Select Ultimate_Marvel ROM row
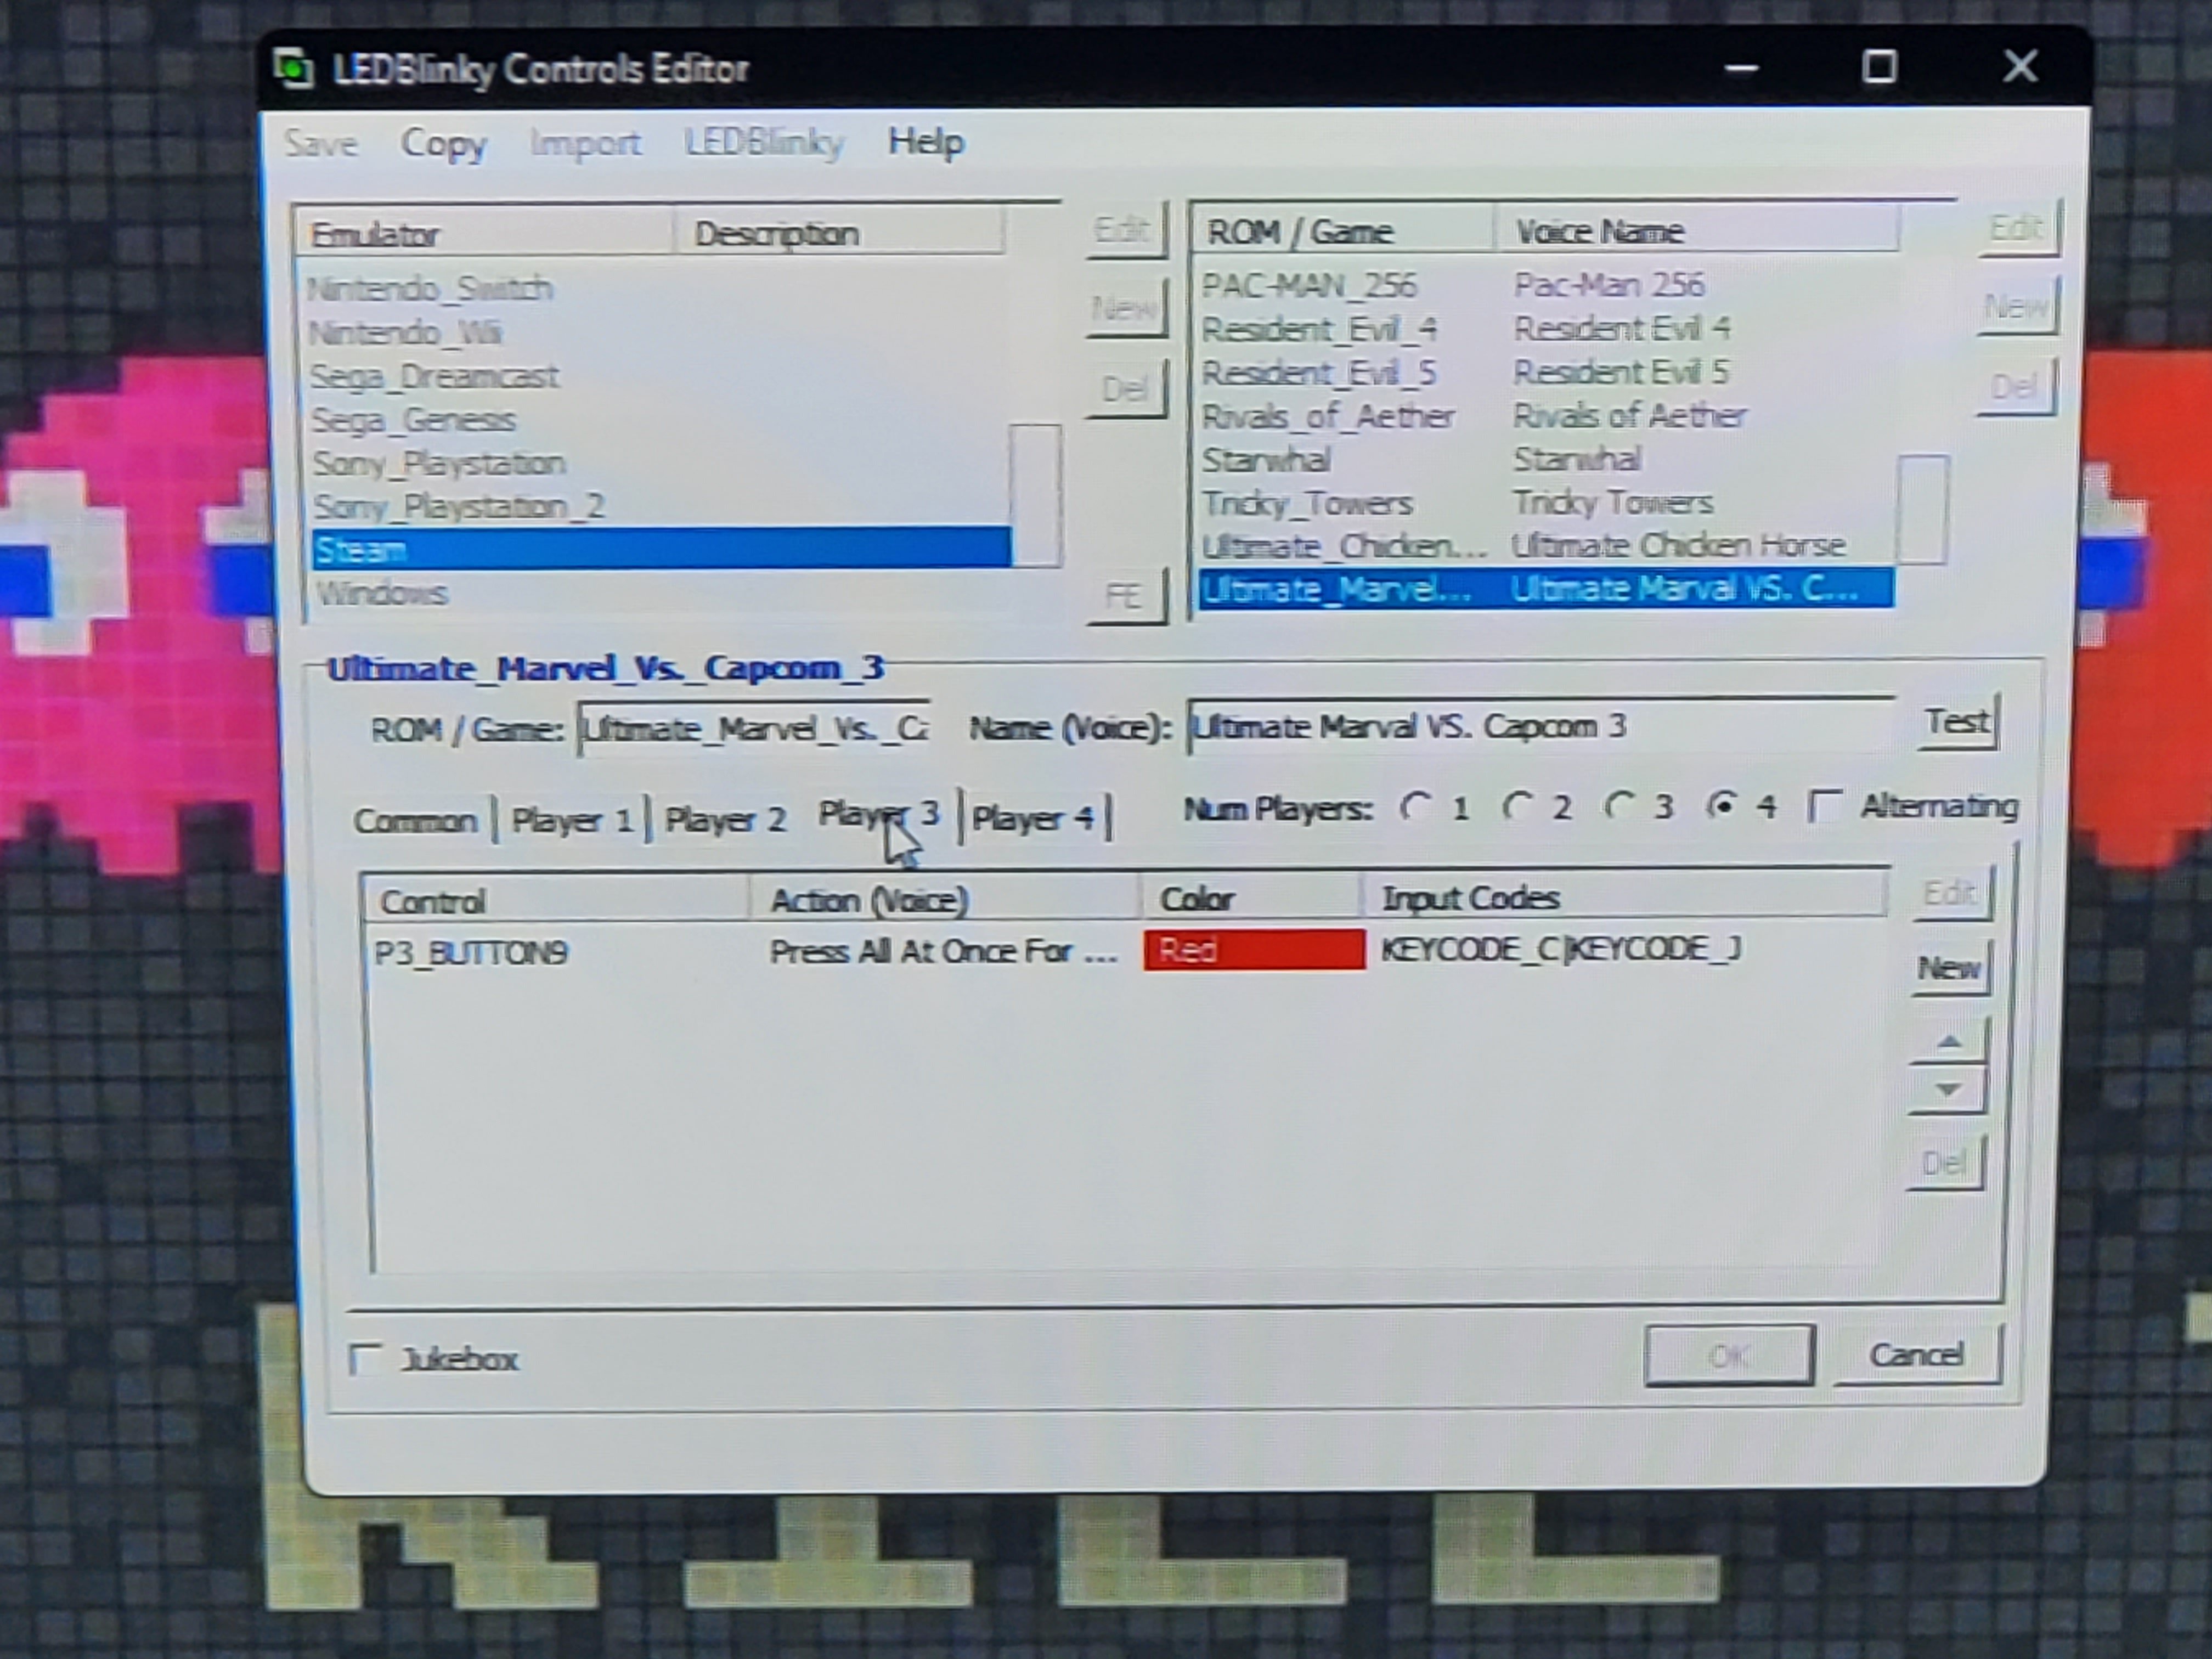2212x1659 pixels. point(1546,589)
